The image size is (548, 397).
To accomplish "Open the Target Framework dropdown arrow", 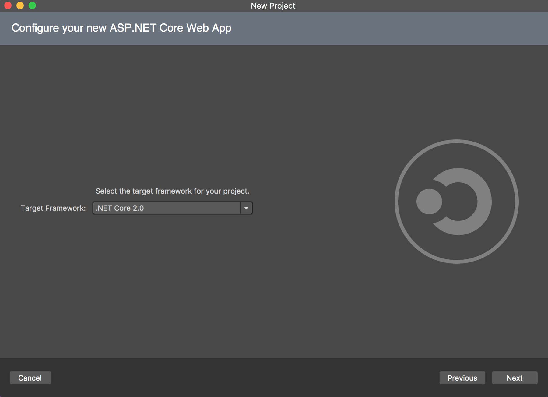I will point(246,208).
